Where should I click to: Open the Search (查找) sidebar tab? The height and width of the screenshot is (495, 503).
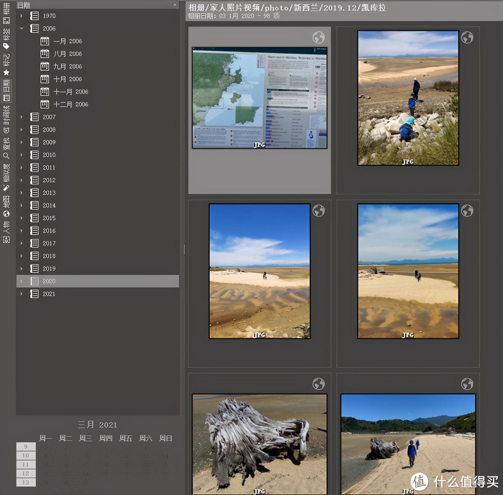click(x=6, y=148)
